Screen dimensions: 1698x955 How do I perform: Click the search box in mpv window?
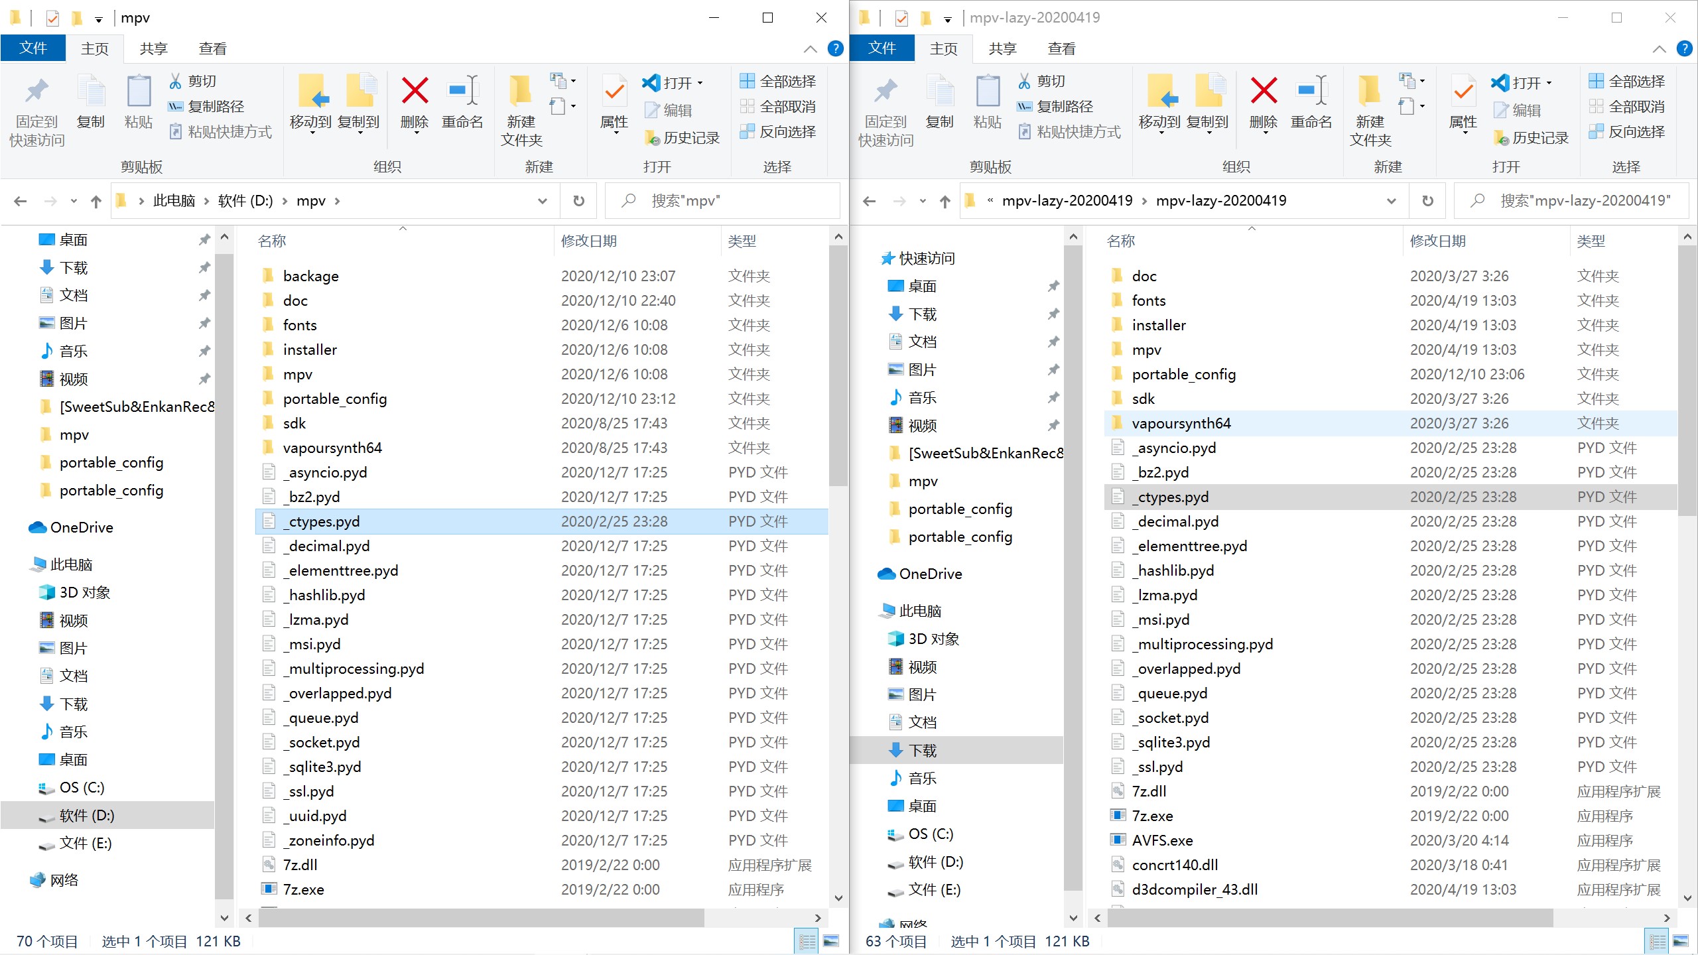tap(723, 201)
